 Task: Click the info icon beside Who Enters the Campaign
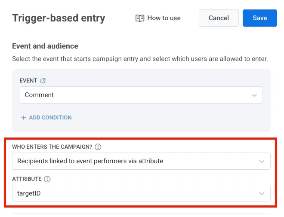pyautogui.click(x=98, y=147)
